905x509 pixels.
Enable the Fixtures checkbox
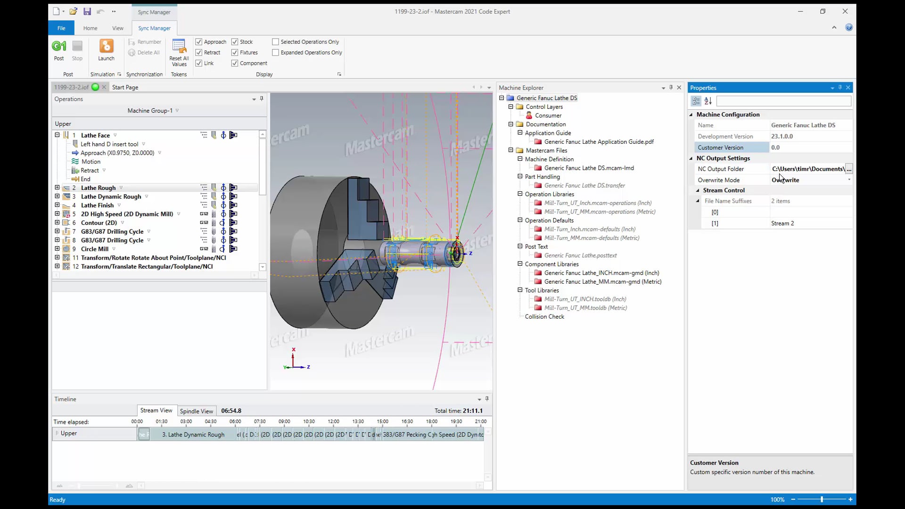236,52
